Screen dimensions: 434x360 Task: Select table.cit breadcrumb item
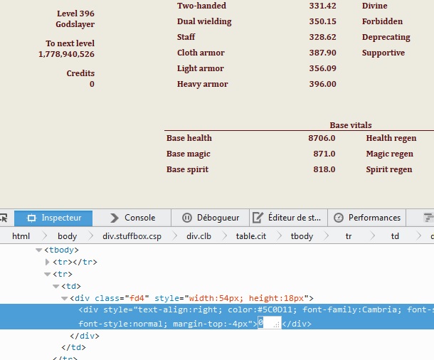250,236
